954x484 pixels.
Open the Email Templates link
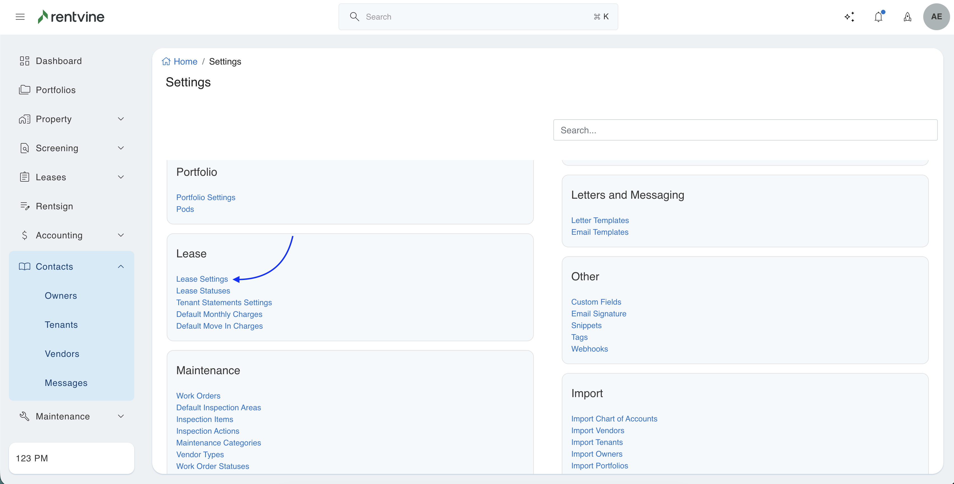600,232
